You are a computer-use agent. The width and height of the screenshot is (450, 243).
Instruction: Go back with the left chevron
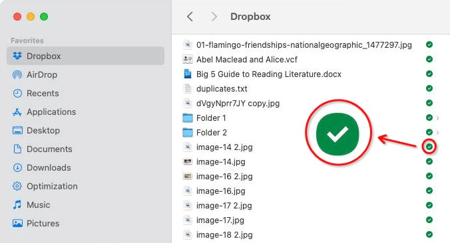click(190, 17)
